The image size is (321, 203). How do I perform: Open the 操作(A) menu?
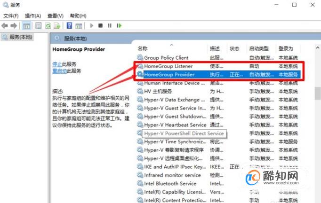click(x=33, y=16)
